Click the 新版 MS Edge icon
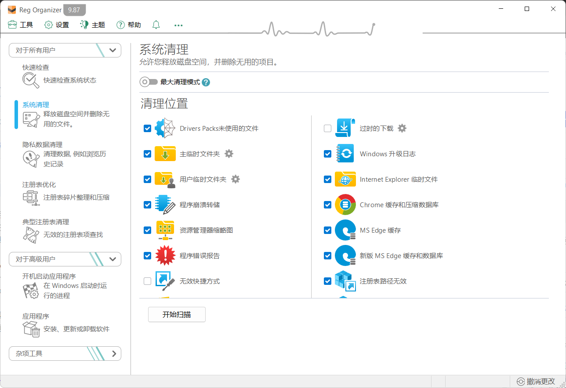This screenshot has width=566, height=388. coord(345,255)
